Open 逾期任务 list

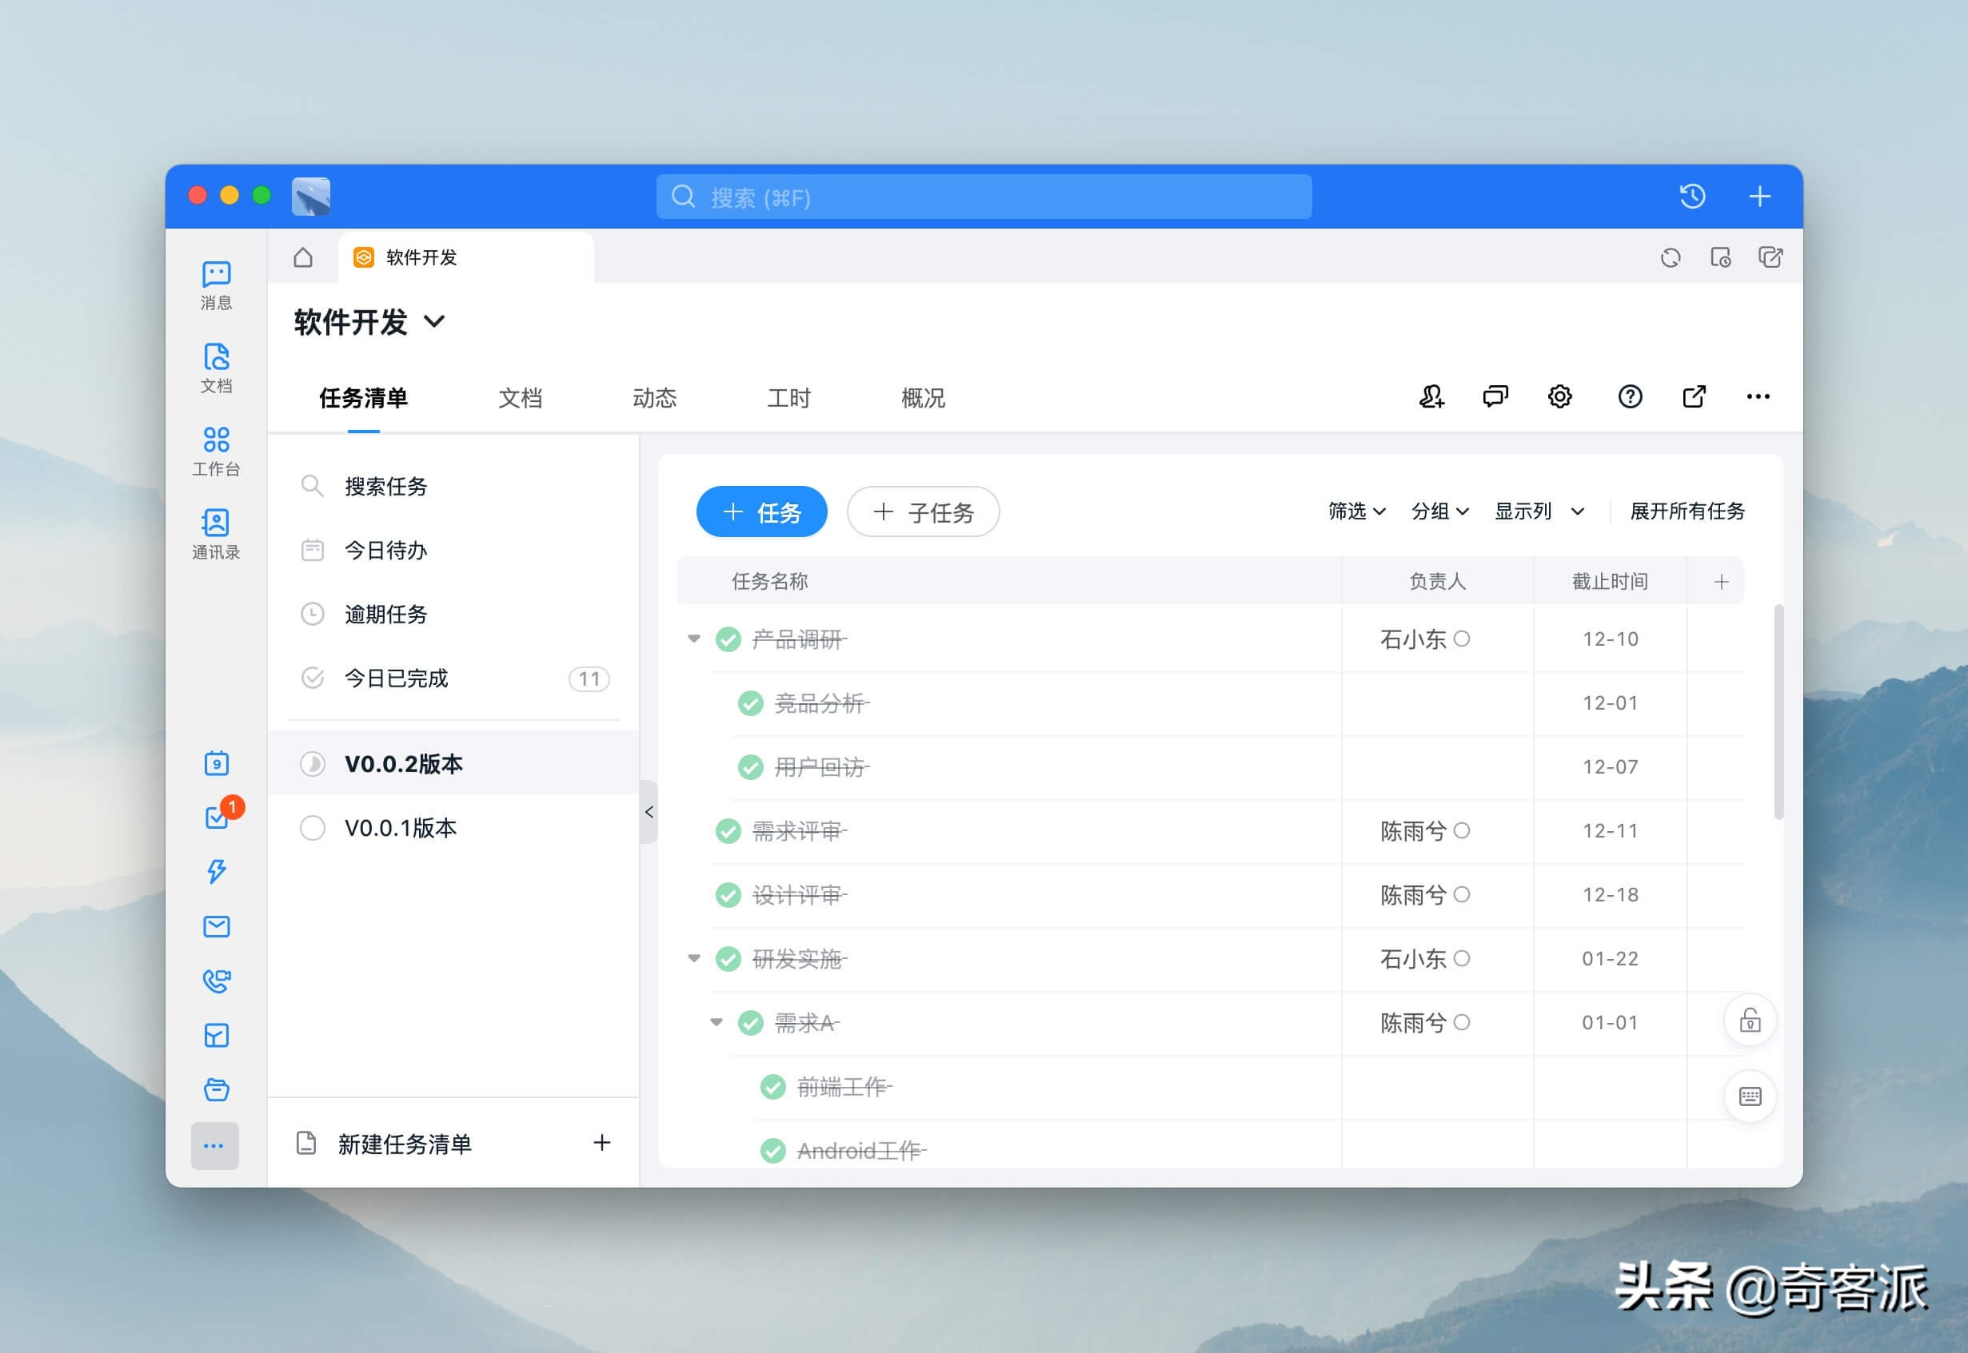pos(453,614)
